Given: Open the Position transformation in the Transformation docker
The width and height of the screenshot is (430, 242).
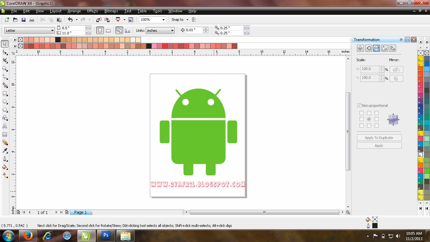Looking at the screenshot, I should tap(360, 48).
